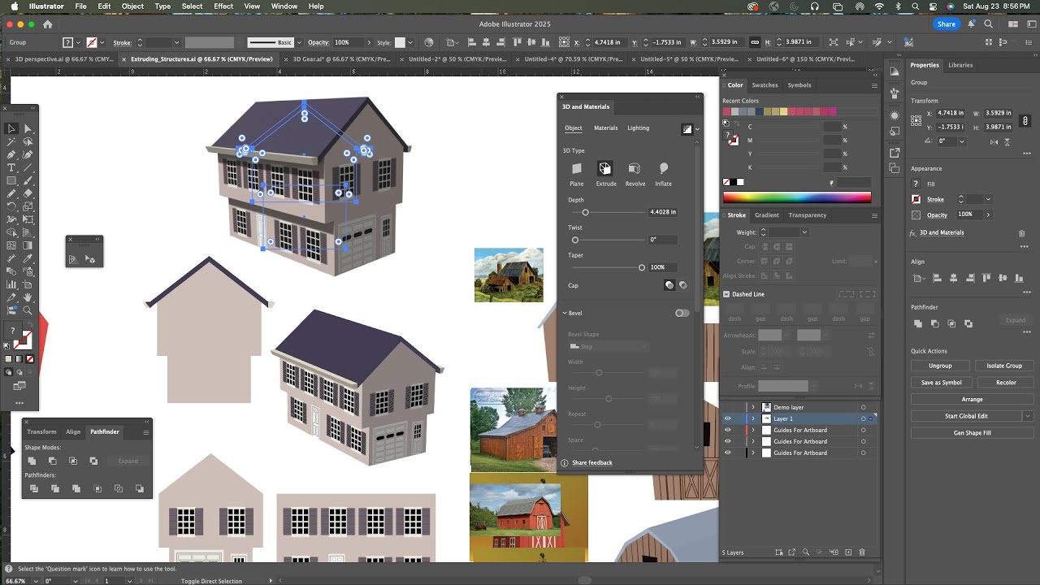
Task: Expand the Demo layer row
Action: [x=752, y=407]
